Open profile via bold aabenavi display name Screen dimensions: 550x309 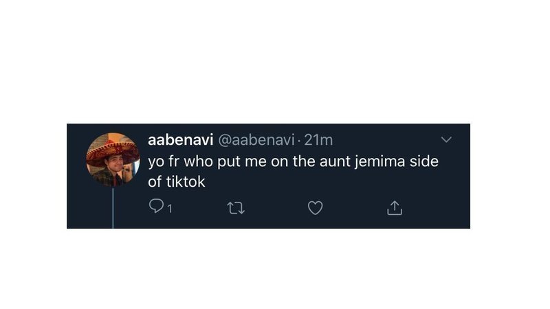(180, 140)
